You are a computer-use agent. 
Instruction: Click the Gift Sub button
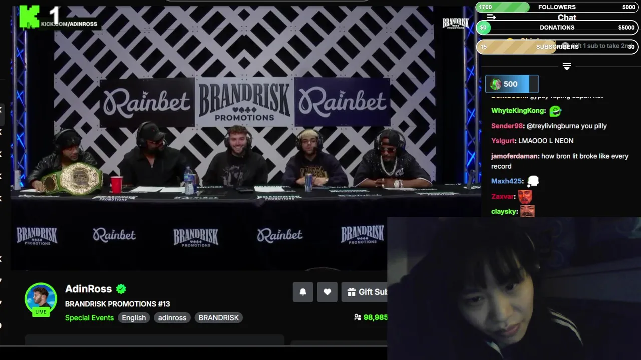tap(365, 292)
